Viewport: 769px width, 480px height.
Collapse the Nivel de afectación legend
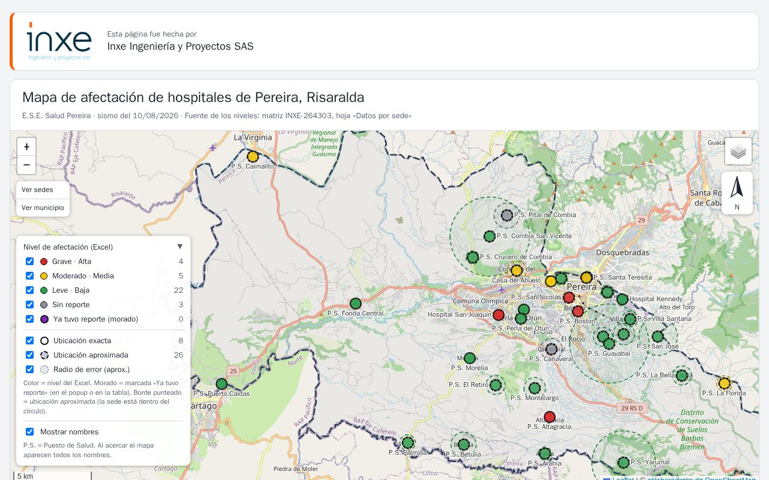180,247
